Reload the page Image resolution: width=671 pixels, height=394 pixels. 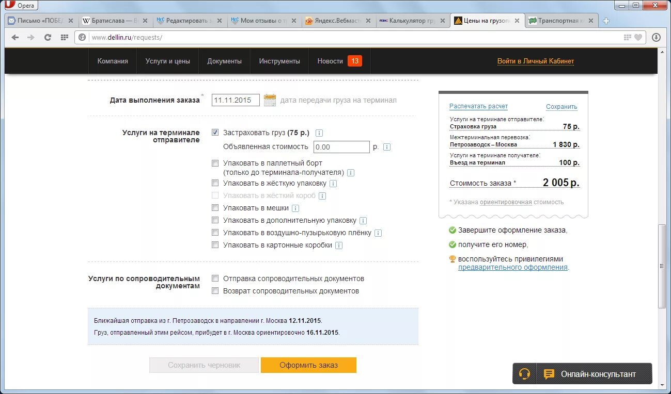(x=48, y=37)
